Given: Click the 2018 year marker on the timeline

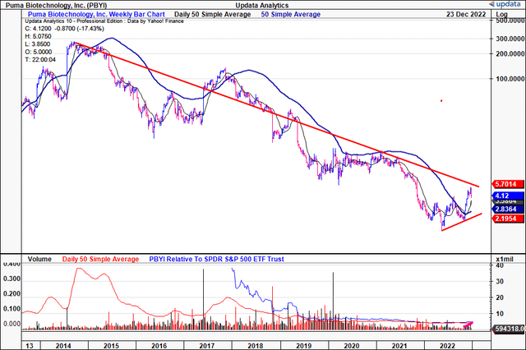Looking at the screenshot, I should point(256,346).
